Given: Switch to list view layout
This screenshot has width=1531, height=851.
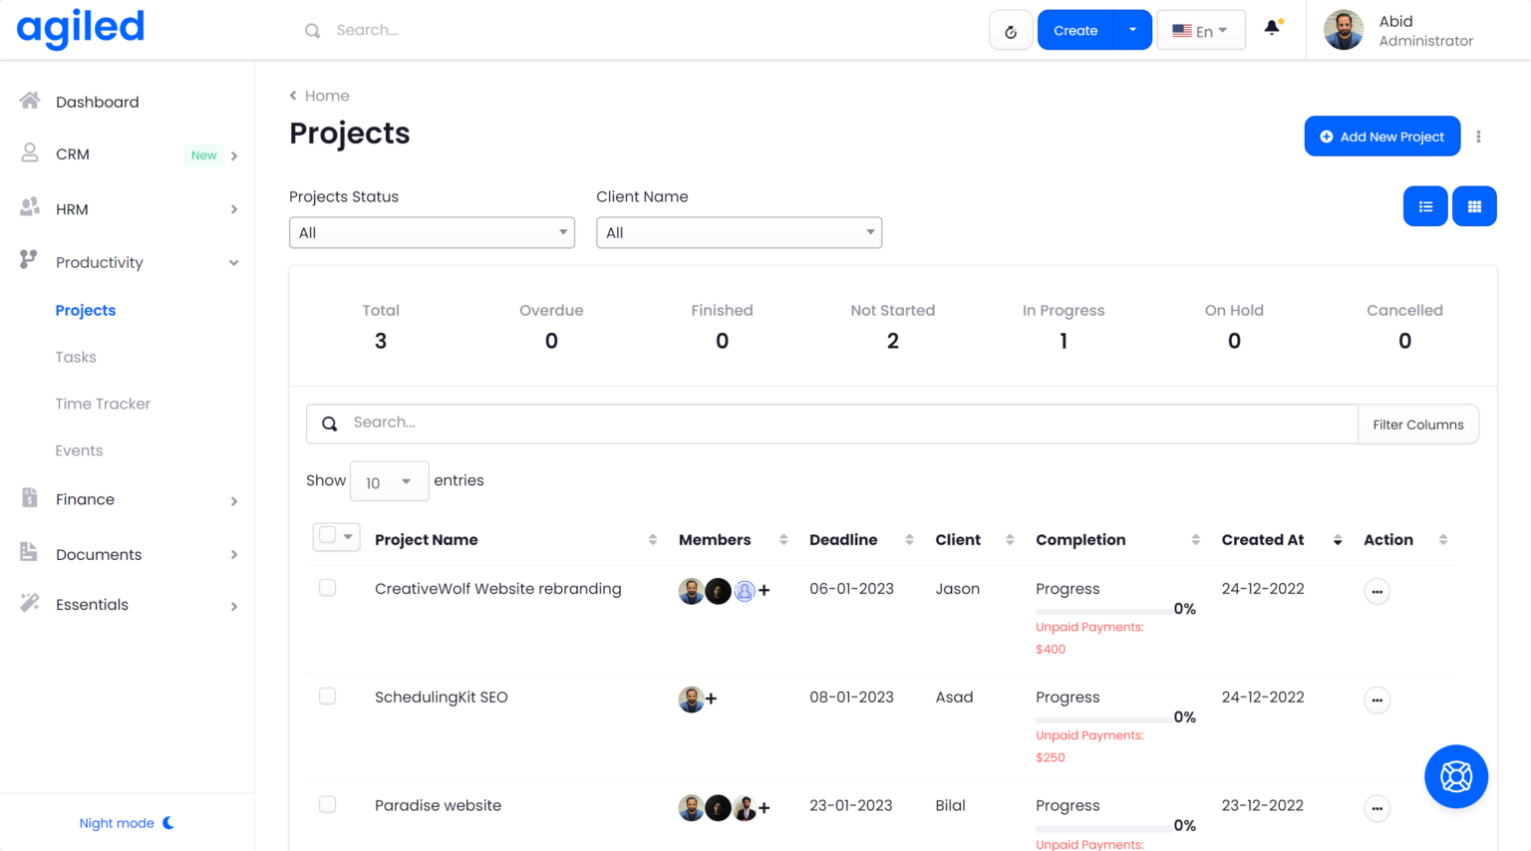Looking at the screenshot, I should [1425, 206].
